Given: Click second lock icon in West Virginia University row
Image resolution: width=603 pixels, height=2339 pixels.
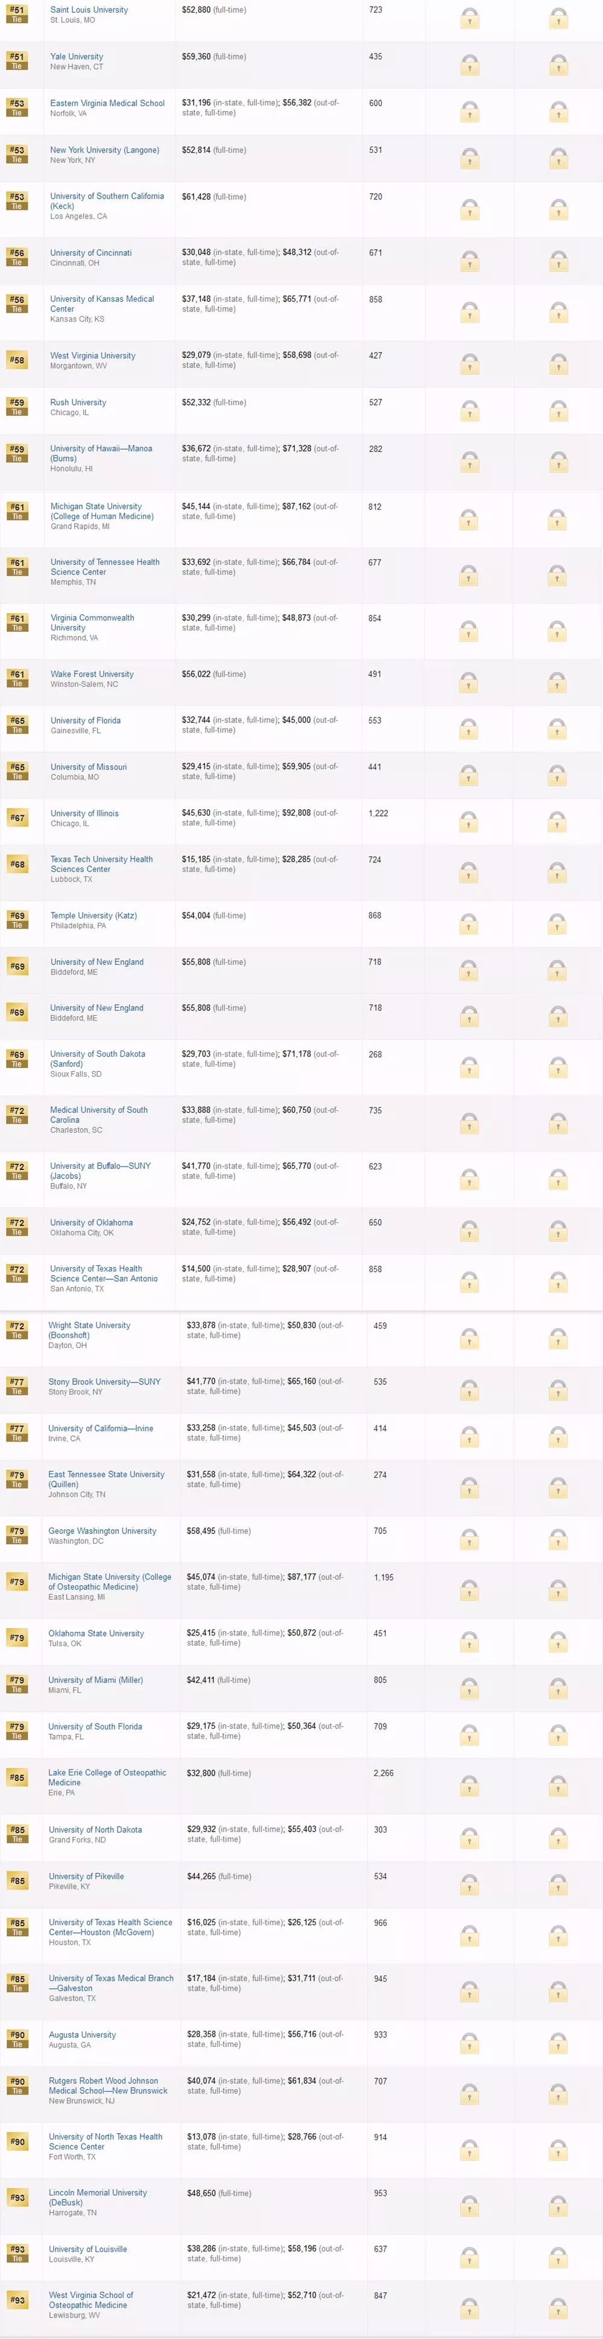Looking at the screenshot, I should (x=558, y=364).
